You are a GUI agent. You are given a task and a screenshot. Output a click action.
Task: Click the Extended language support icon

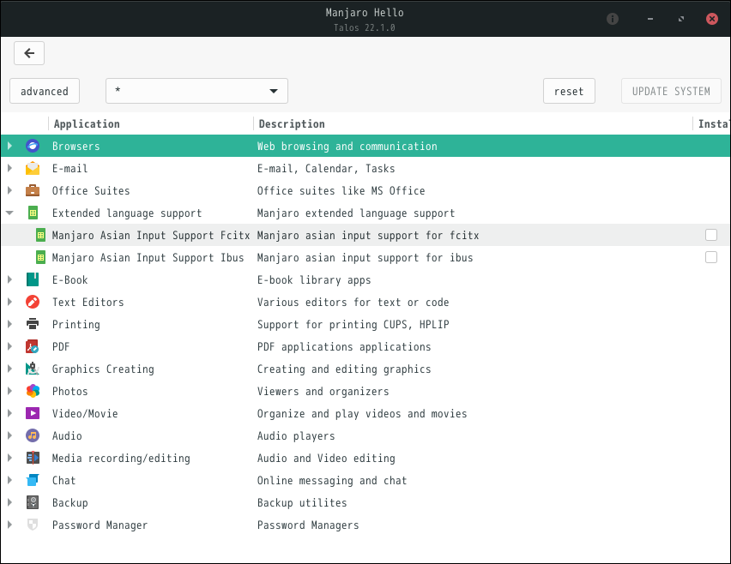(x=33, y=213)
